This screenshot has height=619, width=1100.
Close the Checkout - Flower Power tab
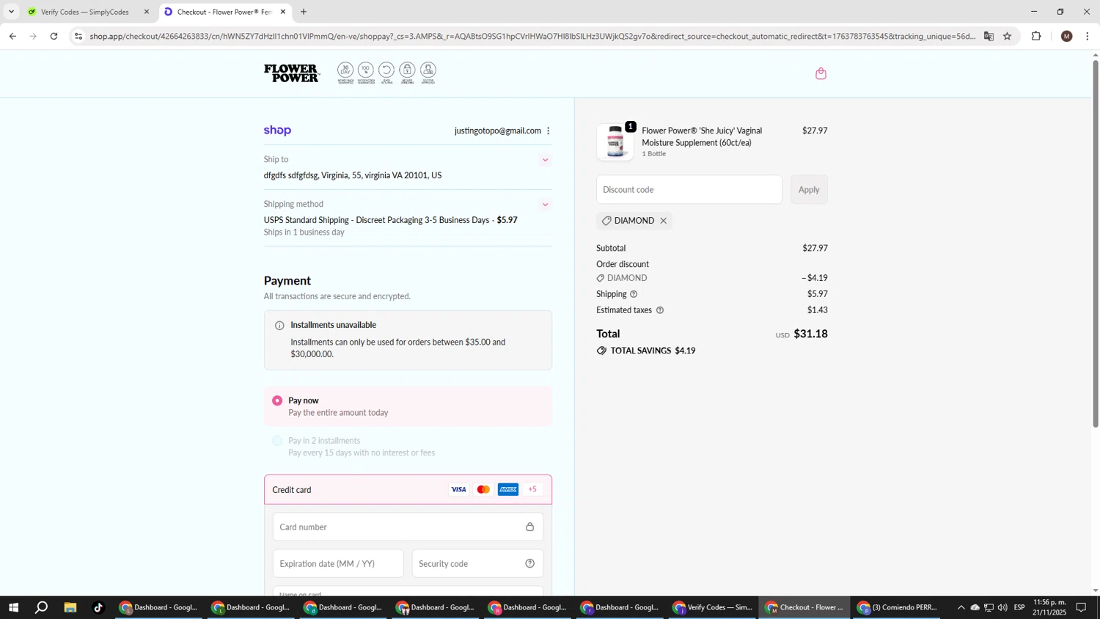283,12
